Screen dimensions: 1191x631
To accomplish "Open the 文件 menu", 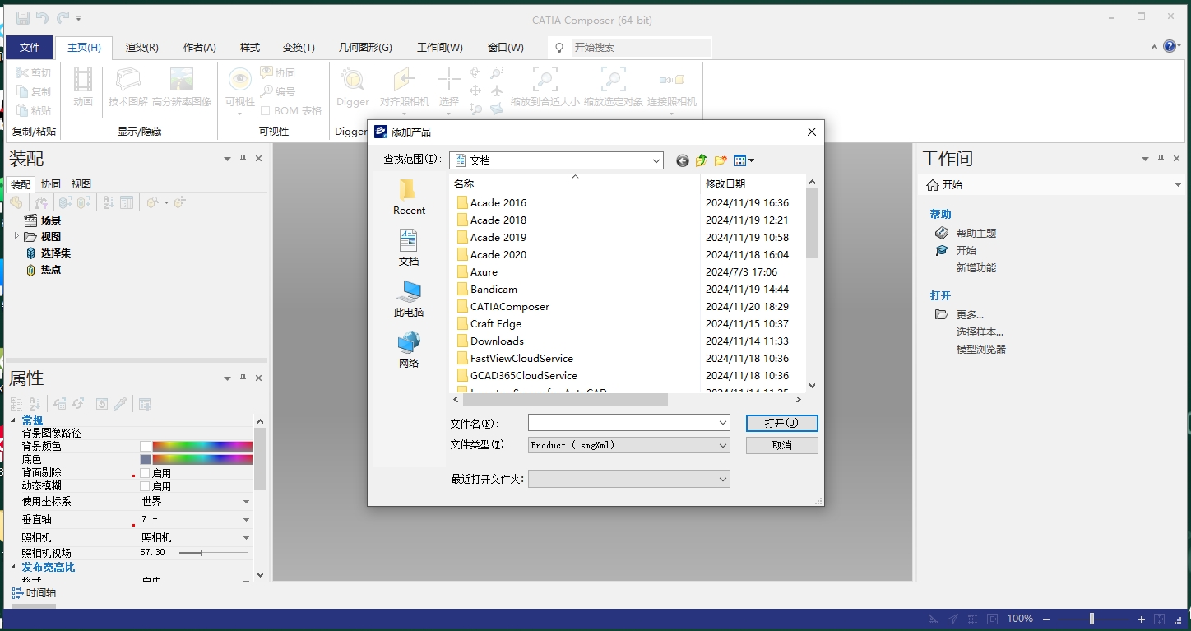I will click(x=29, y=47).
